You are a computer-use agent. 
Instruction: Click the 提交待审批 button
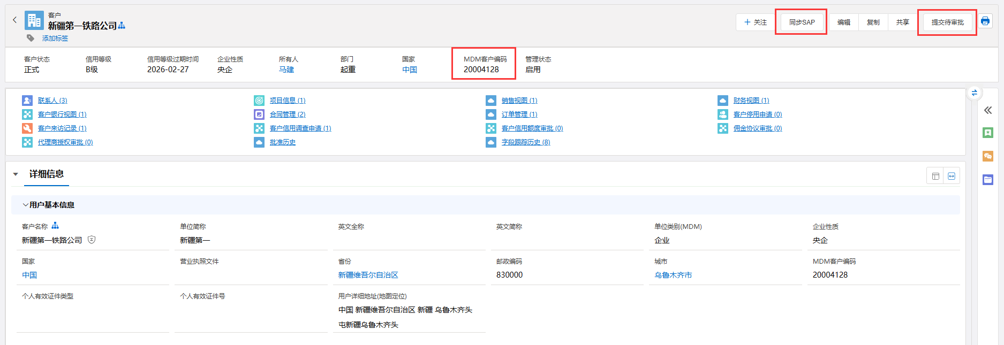(x=947, y=22)
